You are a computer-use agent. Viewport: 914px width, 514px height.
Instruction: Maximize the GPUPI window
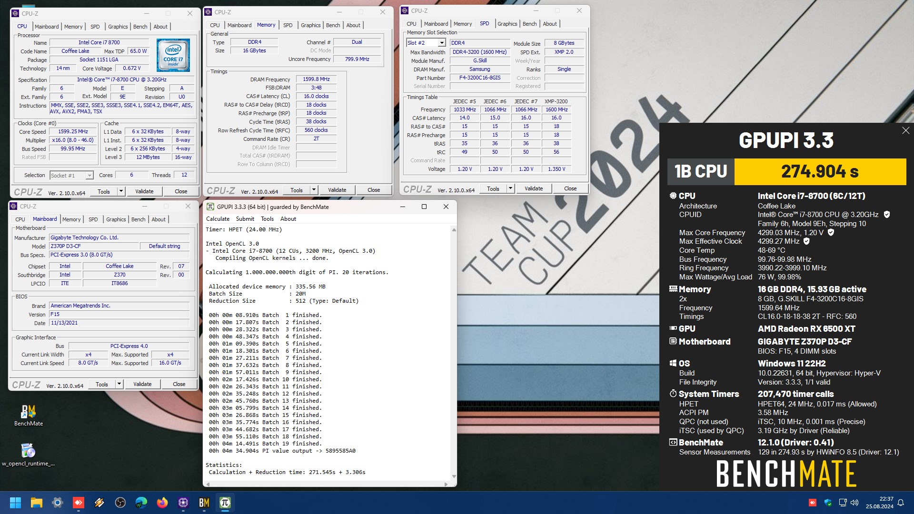click(424, 207)
